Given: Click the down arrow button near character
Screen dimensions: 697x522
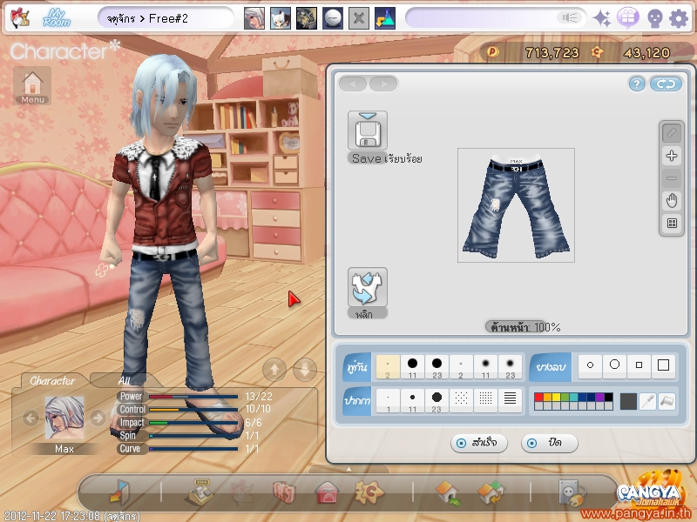Looking at the screenshot, I should pyautogui.click(x=304, y=369).
